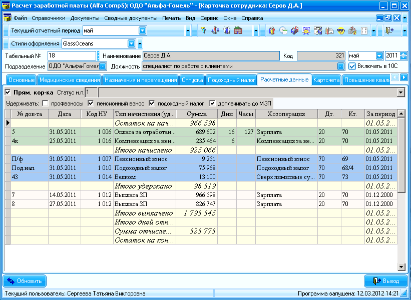This screenshot has width=411, height=300.
Task: Click the 'Табельный №' input field
Action: coord(71,55)
